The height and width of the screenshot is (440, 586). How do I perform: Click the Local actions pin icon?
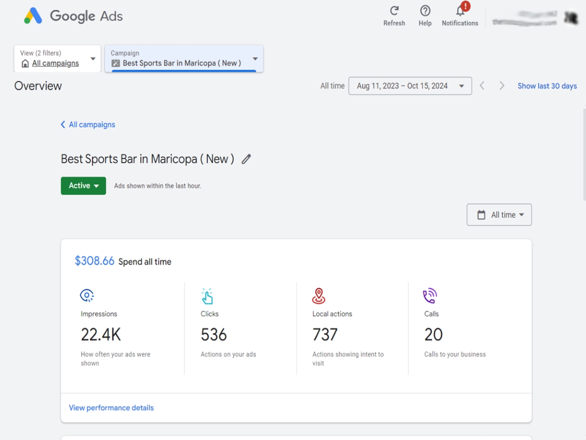point(319,295)
